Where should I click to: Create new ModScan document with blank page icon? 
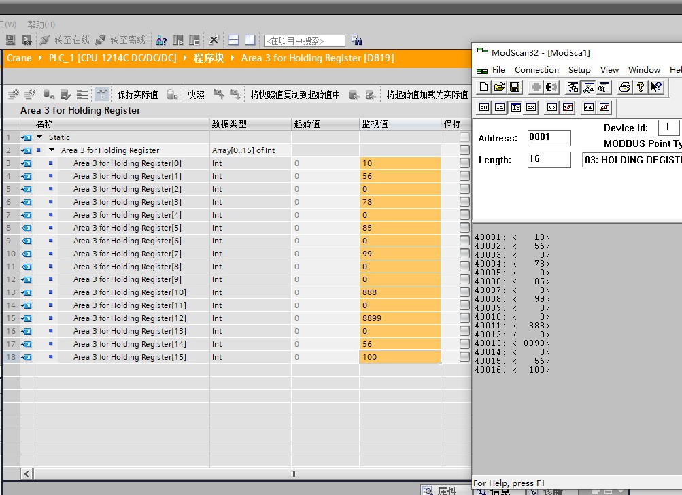483,87
